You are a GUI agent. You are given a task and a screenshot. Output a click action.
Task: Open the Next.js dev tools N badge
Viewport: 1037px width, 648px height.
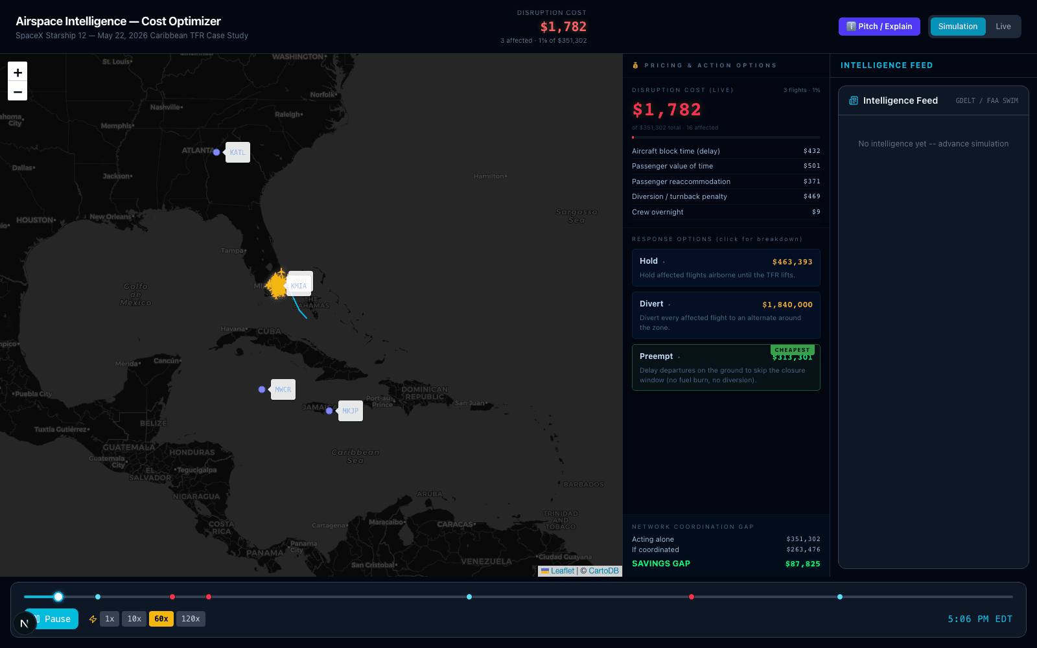point(24,623)
